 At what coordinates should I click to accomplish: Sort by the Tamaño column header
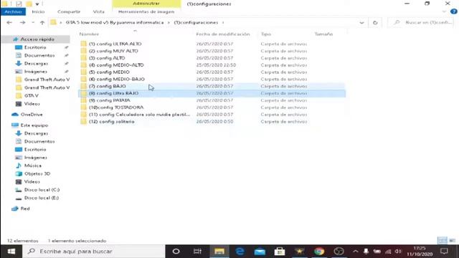point(323,34)
